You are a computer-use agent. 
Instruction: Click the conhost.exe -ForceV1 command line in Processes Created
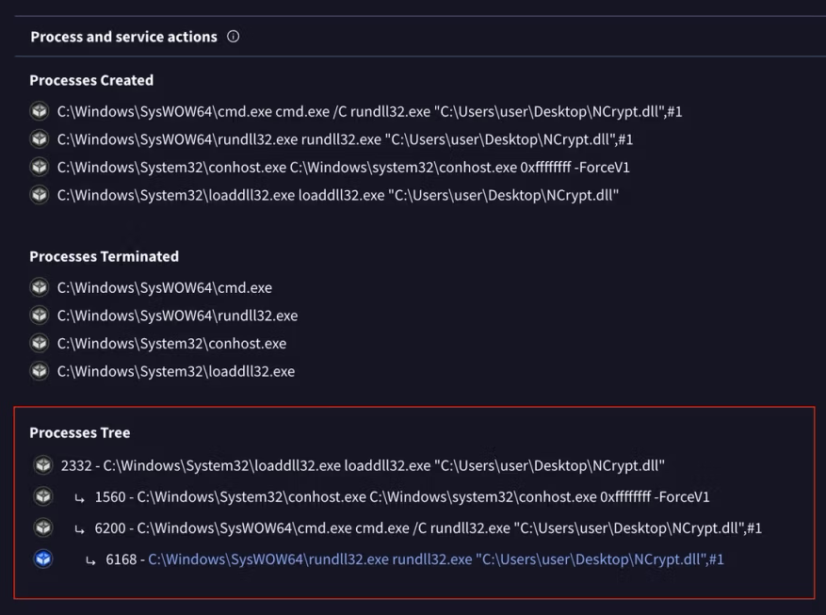click(343, 168)
